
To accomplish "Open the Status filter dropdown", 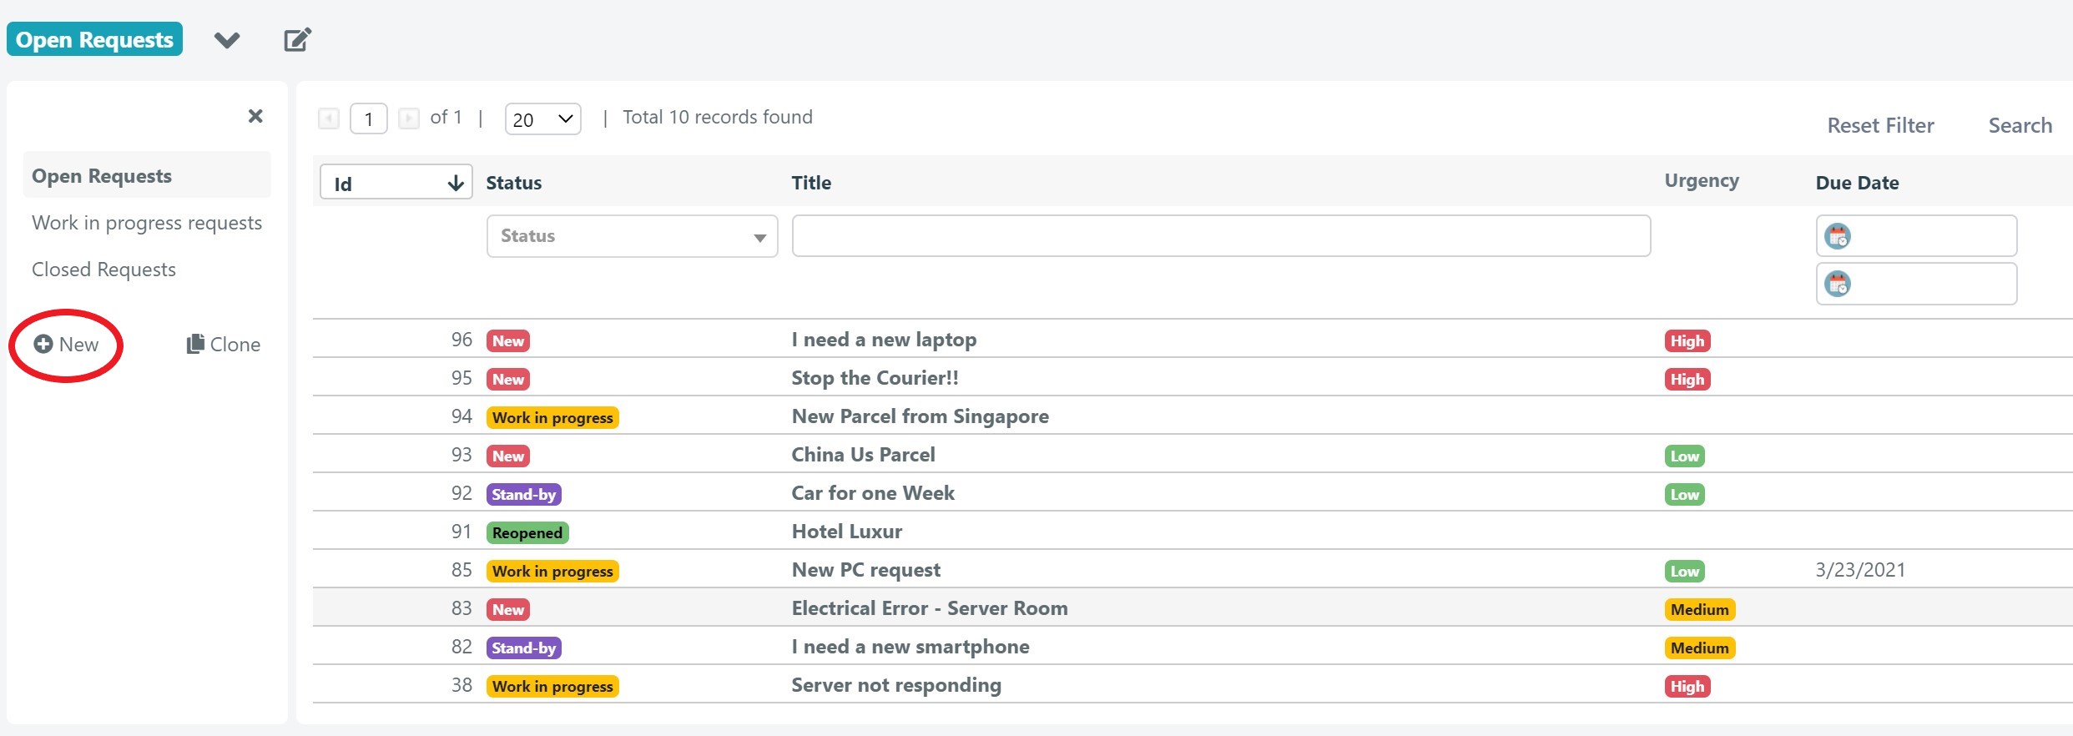I will coord(632,236).
